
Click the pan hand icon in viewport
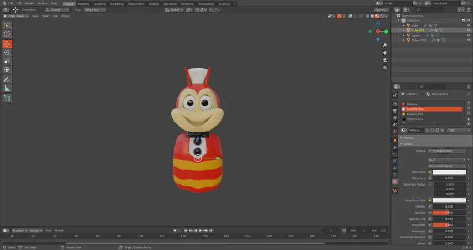[385, 52]
